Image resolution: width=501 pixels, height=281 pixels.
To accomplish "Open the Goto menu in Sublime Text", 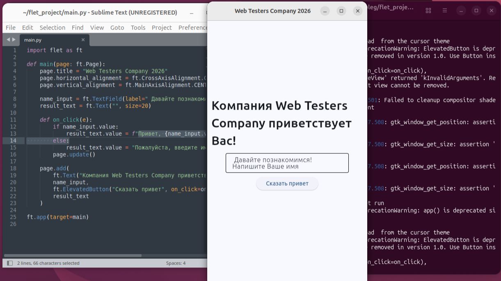I will (117, 27).
